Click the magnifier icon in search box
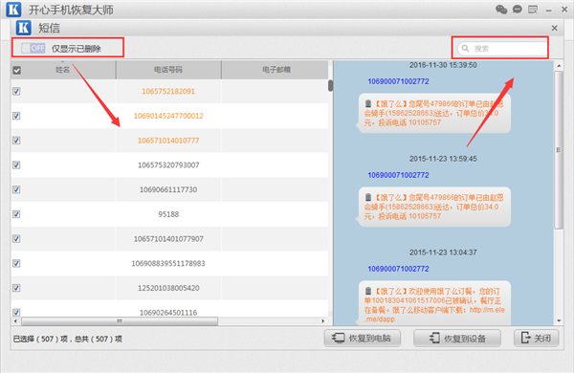Image resolution: width=574 pixels, height=373 pixels. click(x=465, y=49)
